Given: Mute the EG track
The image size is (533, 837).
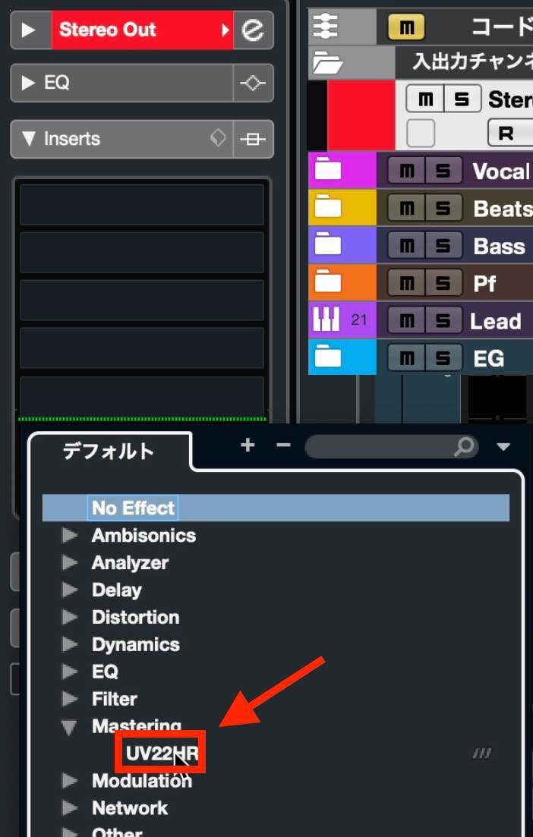Looking at the screenshot, I should coord(406,357).
